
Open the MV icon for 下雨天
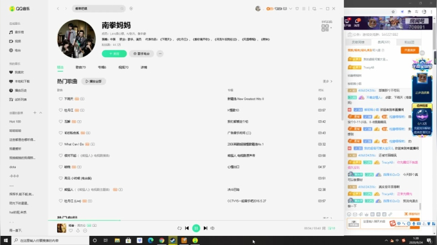point(82,99)
